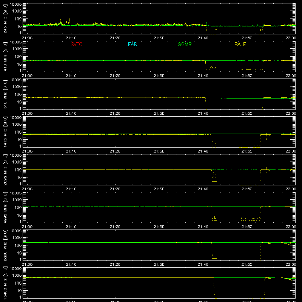302x302 pixels.
Task: Select the '4995 MHz [SFU]' axis label
Action: coord(5,208)
